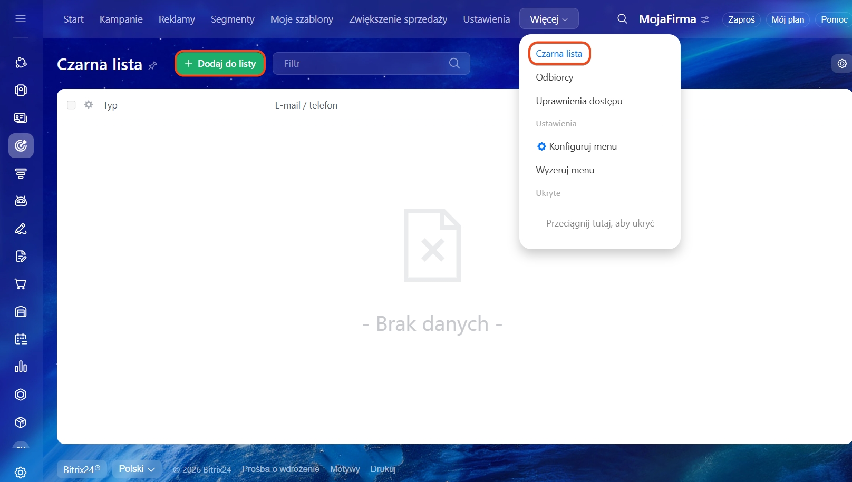Open MojaFirma settings toggle icon
This screenshot has height=482, width=852.
point(705,19)
